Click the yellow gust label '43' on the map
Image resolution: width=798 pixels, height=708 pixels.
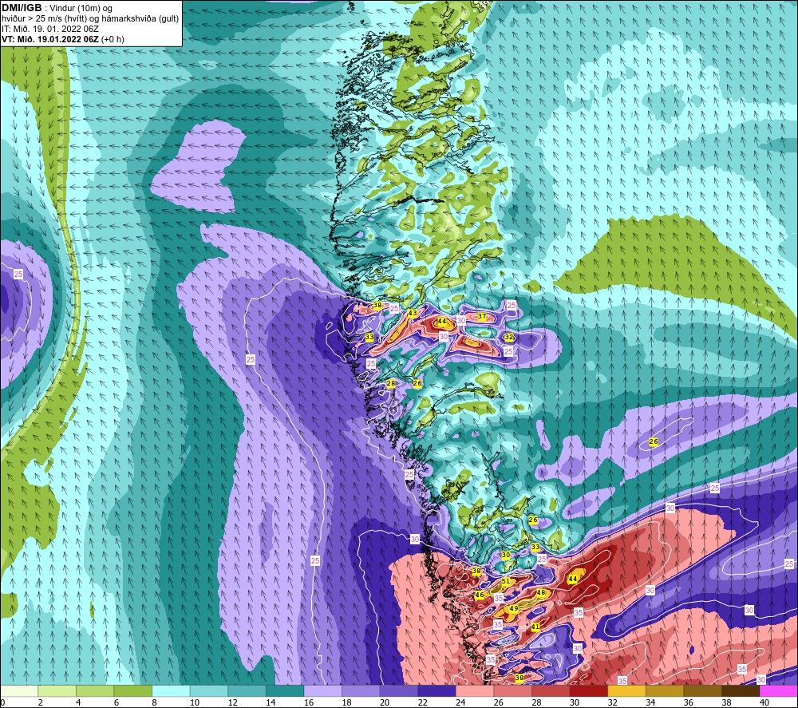tap(413, 313)
